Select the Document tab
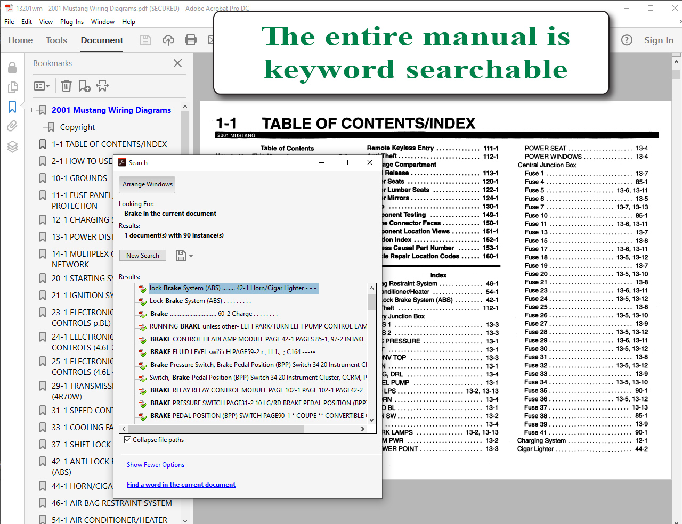This screenshot has width=682, height=524. click(x=102, y=40)
